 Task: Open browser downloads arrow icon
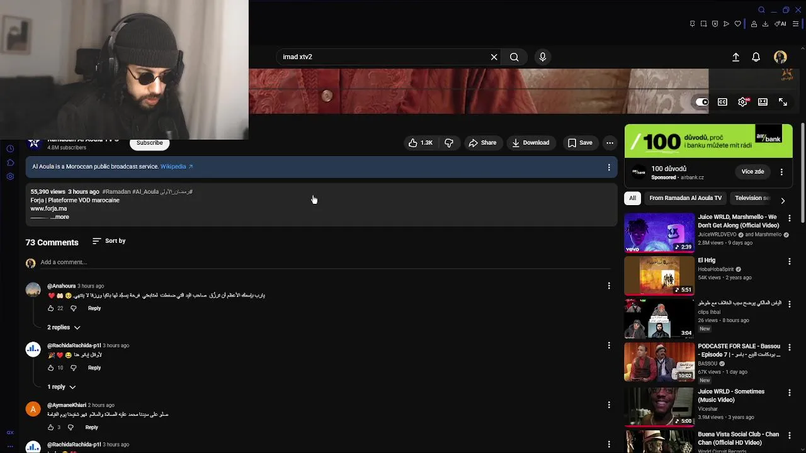765,24
